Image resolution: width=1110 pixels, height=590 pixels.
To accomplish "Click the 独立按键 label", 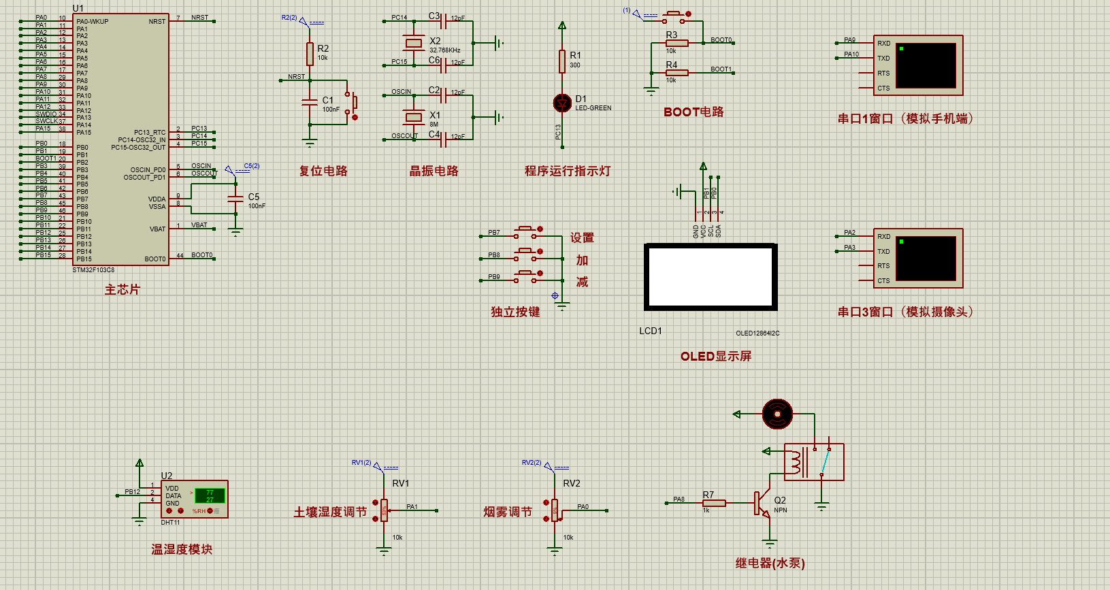I will coord(515,312).
